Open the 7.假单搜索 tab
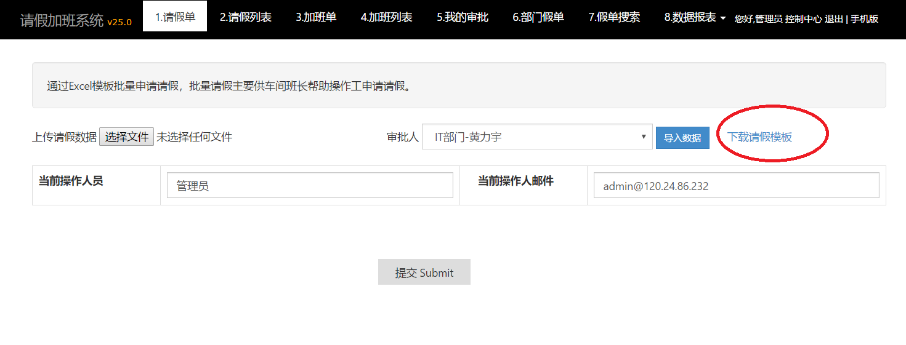The image size is (906, 345). click(x=614, y=17)
